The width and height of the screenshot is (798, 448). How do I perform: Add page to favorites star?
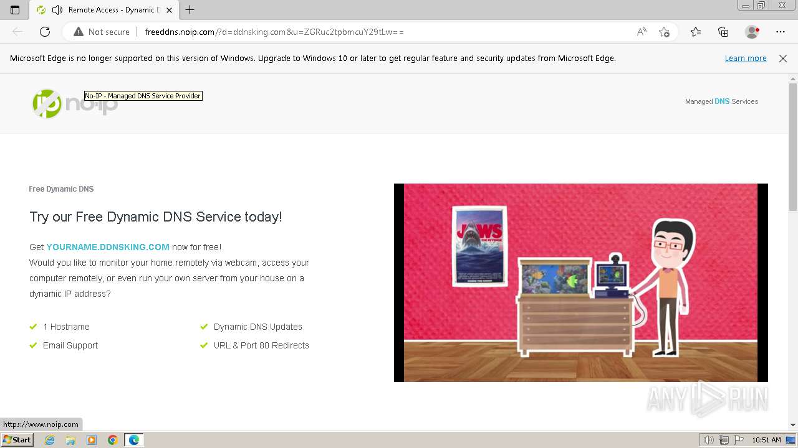click(x=664, y=32)
